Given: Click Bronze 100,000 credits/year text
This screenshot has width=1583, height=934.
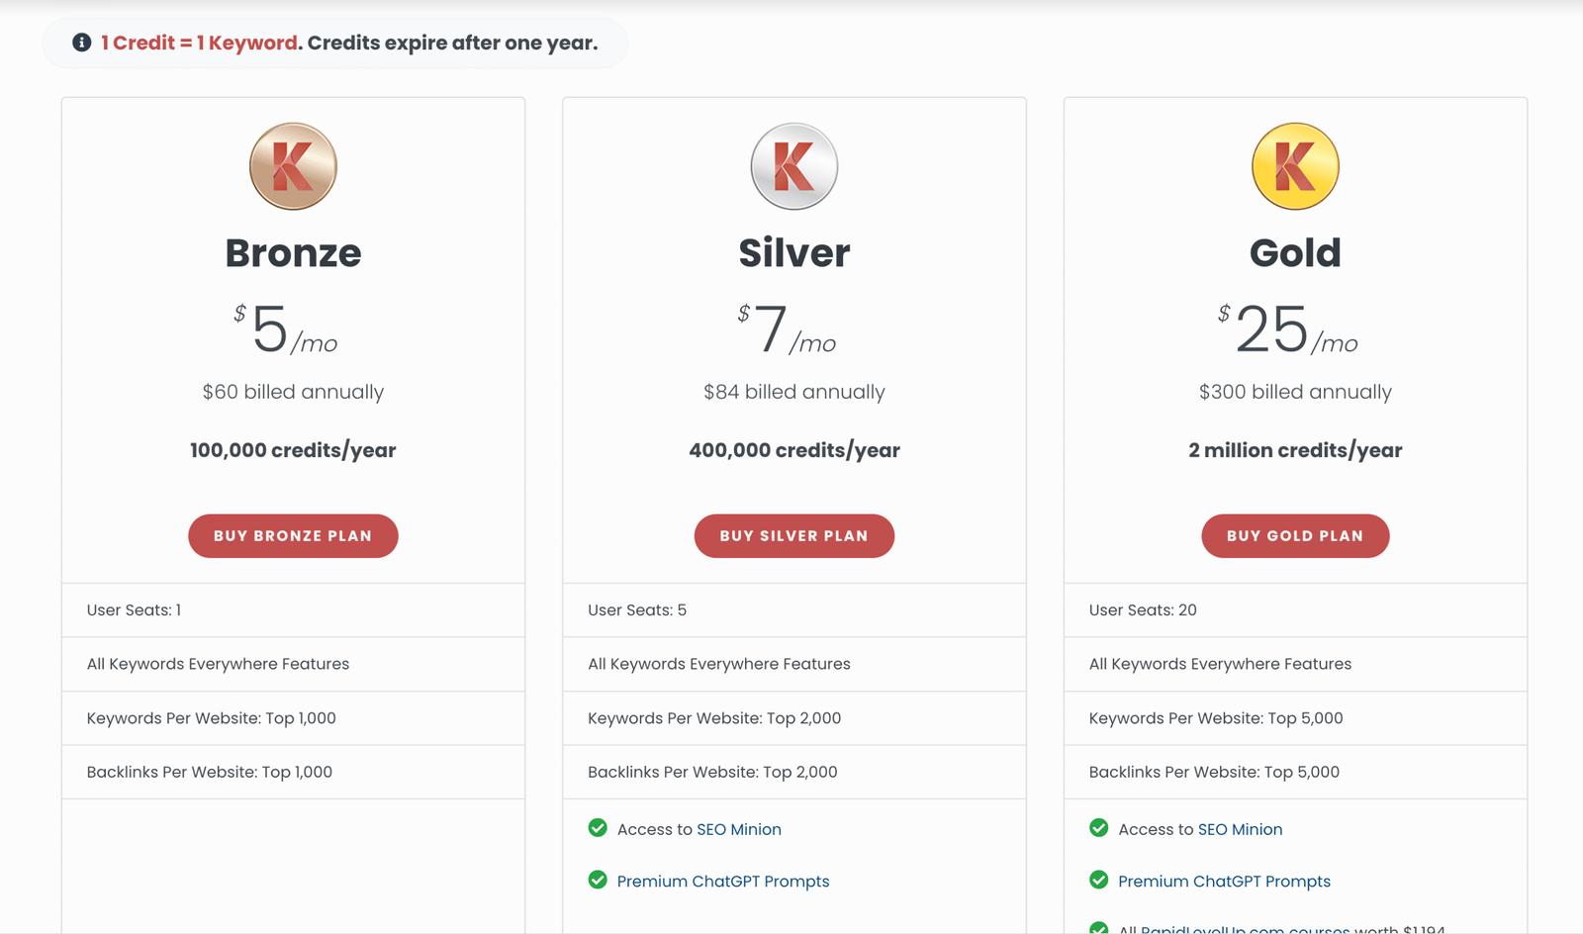Looking at the screenshot, I should tap(293, 450).
